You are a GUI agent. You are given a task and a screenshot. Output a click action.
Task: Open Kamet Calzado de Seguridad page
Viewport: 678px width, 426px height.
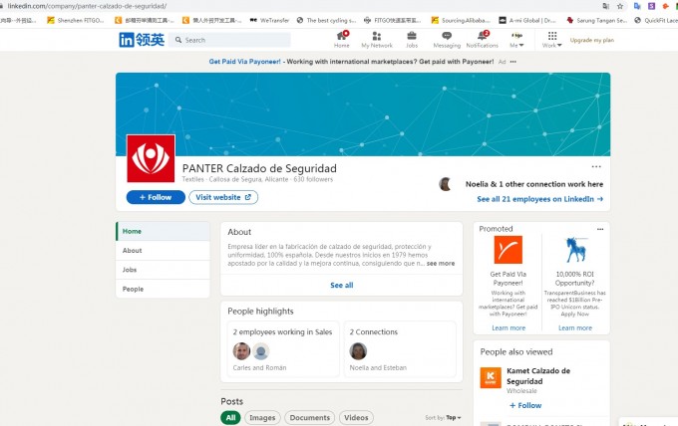point(538,376)
